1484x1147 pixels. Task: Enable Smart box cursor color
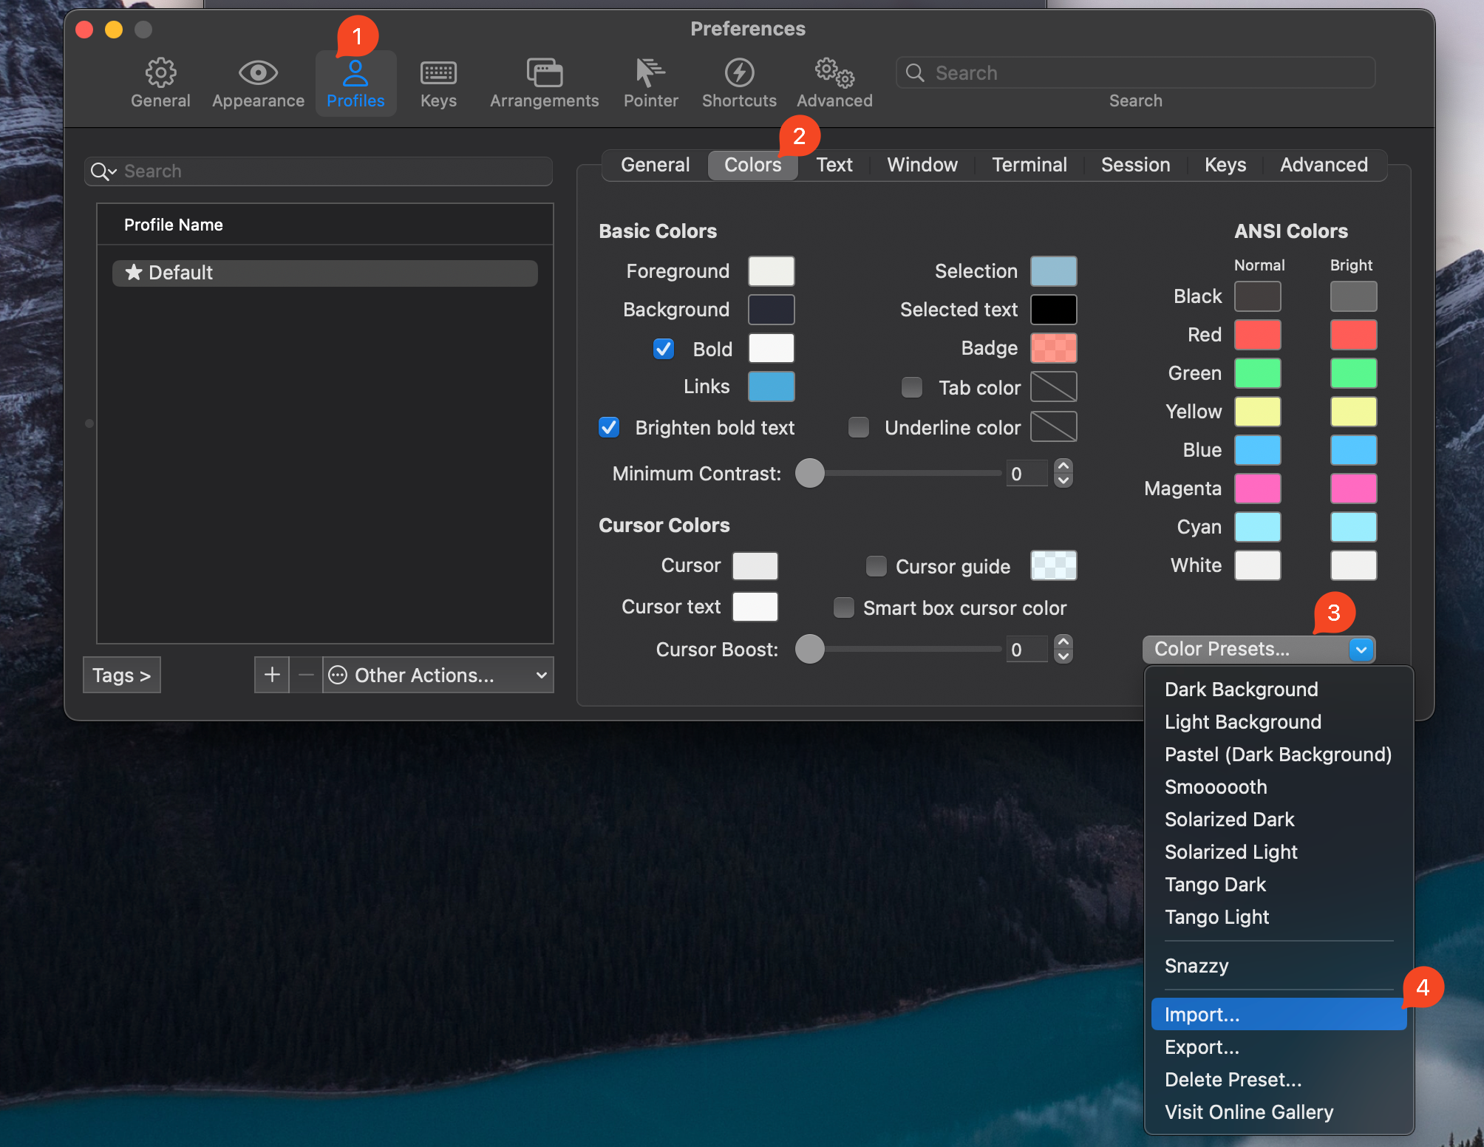[844, 607]
